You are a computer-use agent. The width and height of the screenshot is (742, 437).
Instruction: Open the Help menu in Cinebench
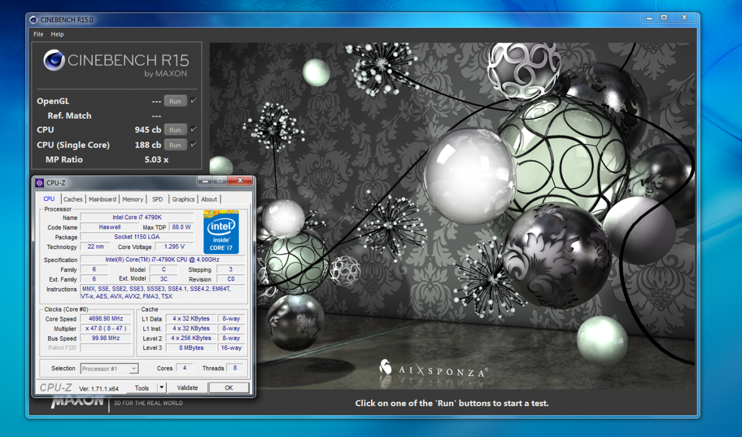click(x=57, y=35)
